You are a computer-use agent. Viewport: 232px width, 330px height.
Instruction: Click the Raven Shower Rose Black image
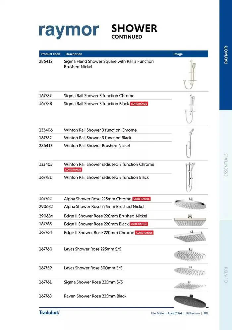pyautogui.click(x=190, y=300)
